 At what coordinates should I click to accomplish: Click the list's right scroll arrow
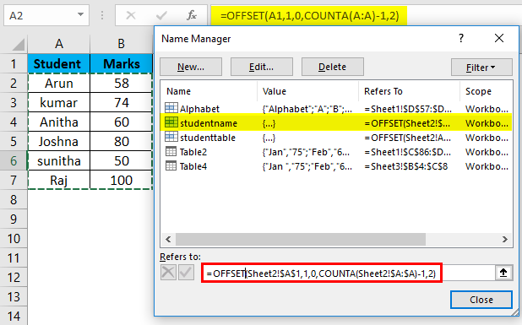(505, 239)
